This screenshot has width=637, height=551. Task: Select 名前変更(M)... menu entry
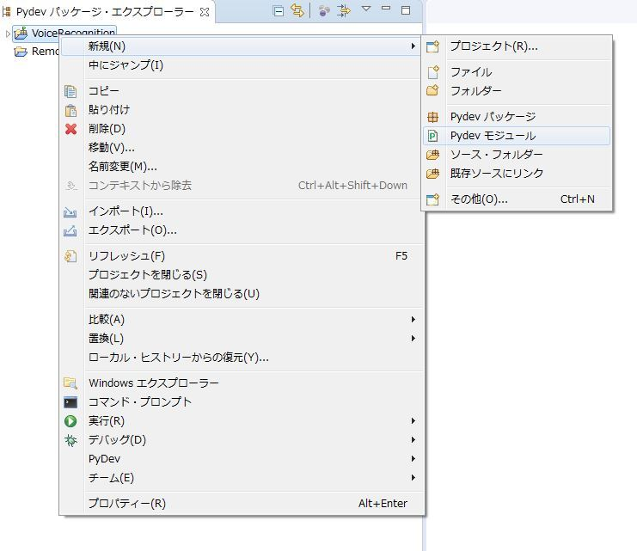pos(242,166)
